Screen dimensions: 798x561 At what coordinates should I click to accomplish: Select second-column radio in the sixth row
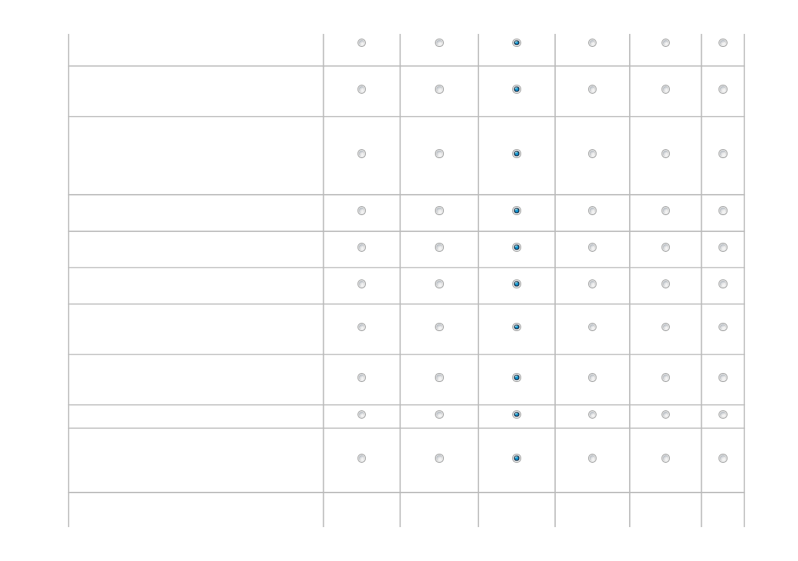(439, 284)
